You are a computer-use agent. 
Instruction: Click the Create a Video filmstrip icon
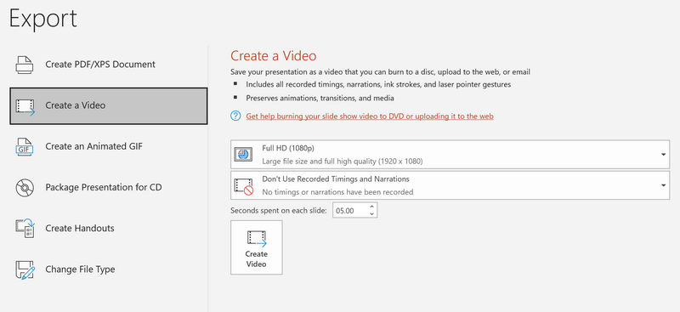(x=25, y=106)
